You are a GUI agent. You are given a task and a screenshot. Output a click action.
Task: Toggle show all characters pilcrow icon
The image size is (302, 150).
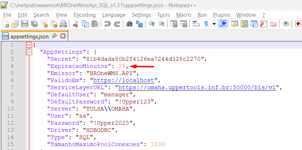206,24
